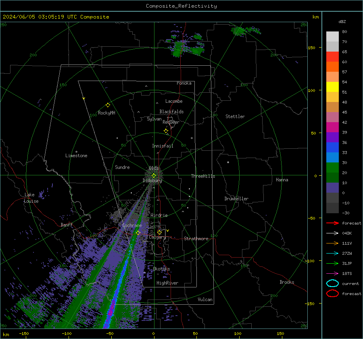Viewport: 363px width, 339px height.
Task: Click the Lake Louise label
Action: pyautogui.click(x=31, y=198)
